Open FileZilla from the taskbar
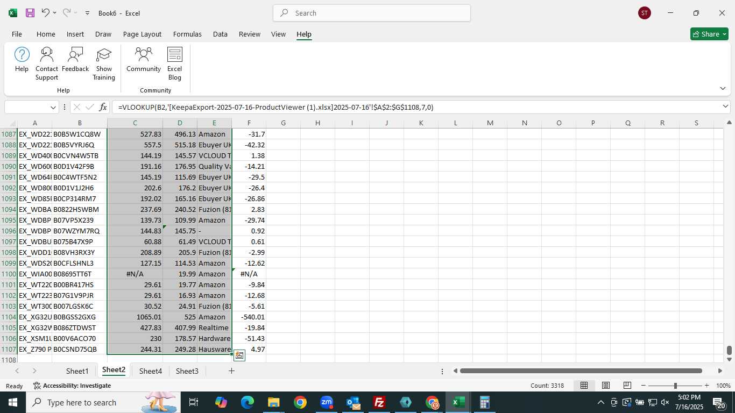Screen dimensions: 735x413 pos(379,402)
